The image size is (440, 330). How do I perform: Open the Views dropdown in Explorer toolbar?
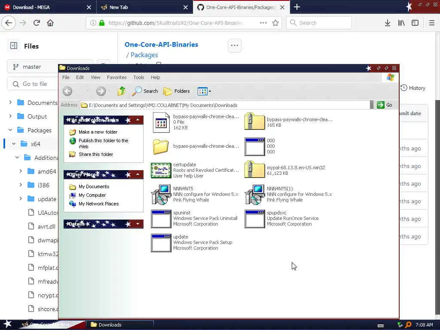(x=204, y=91)
